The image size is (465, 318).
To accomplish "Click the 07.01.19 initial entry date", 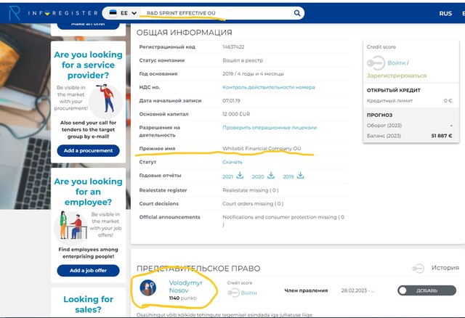I will [x=231, y=100].
